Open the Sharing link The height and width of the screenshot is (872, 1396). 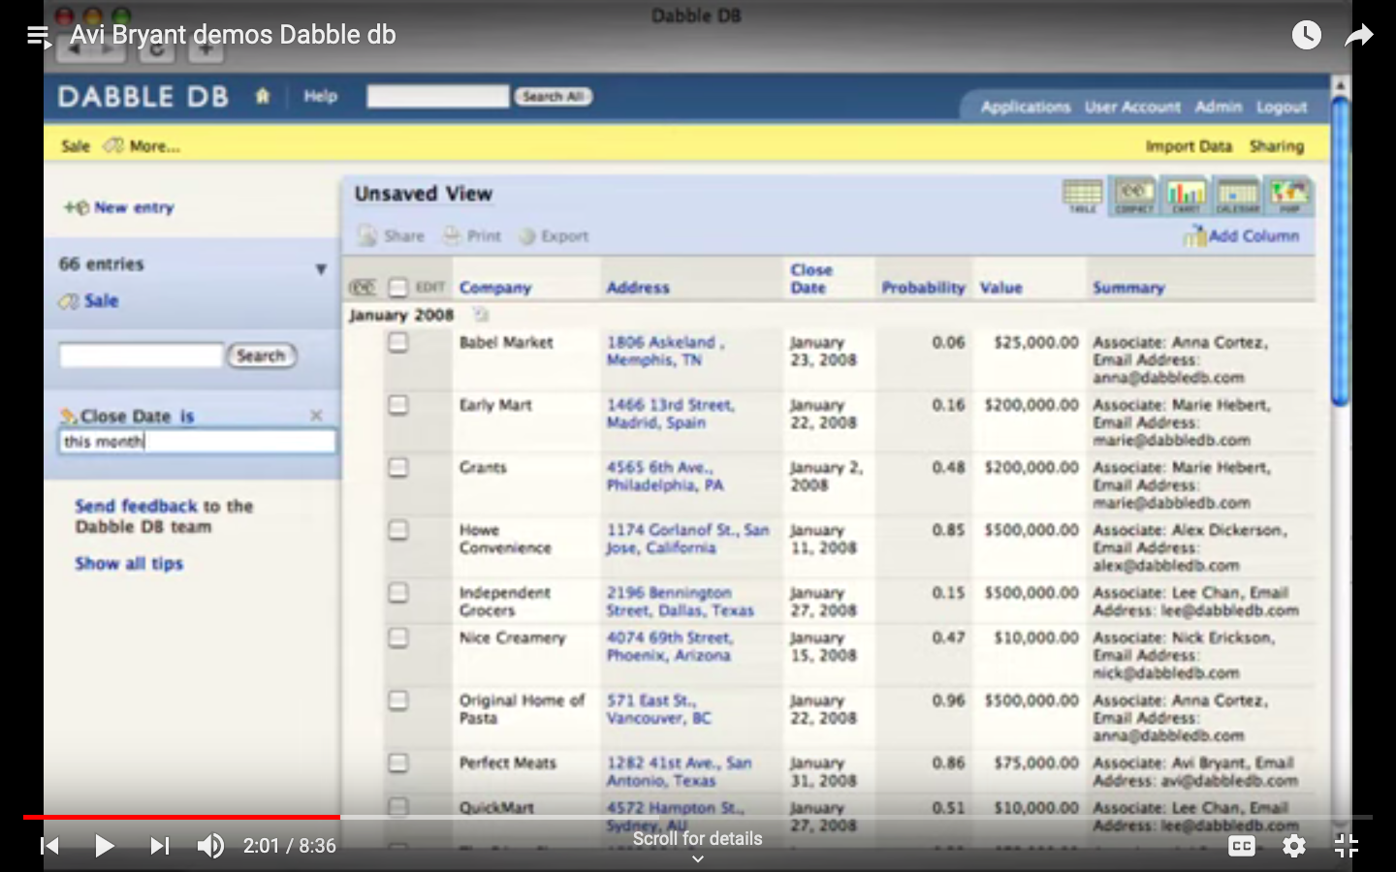[1277, 146]
